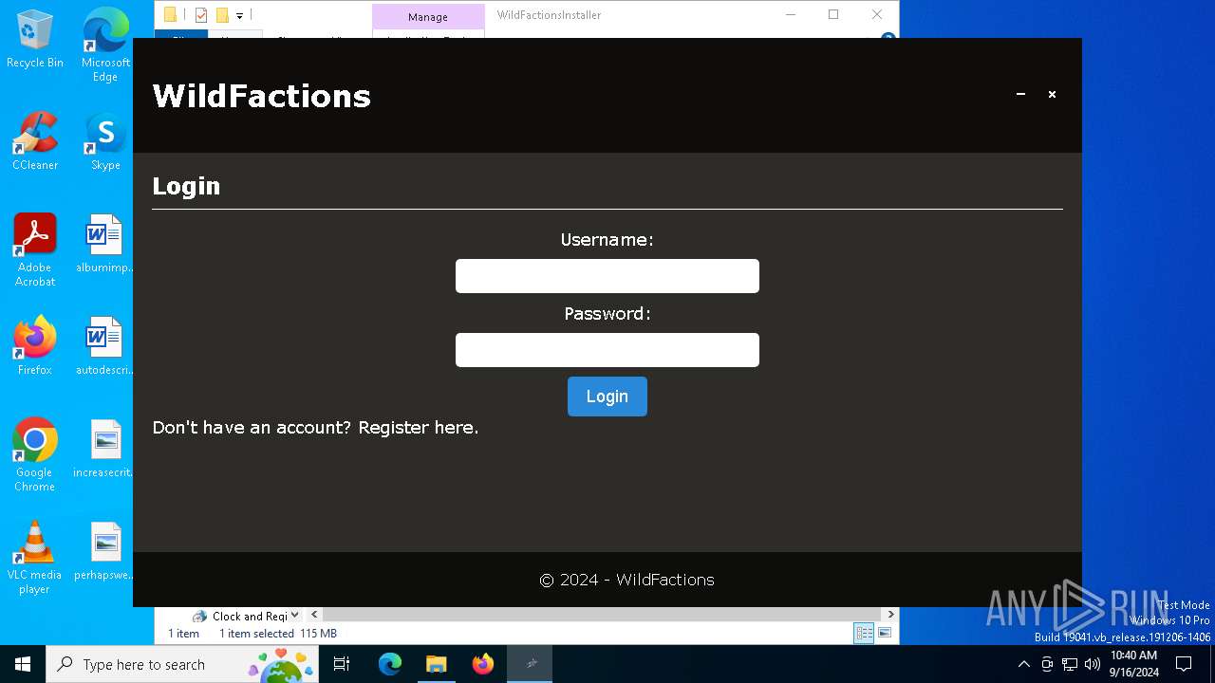Open the notification center icon
Viewport: 1215px width, 683px height.
[1184, 664]
